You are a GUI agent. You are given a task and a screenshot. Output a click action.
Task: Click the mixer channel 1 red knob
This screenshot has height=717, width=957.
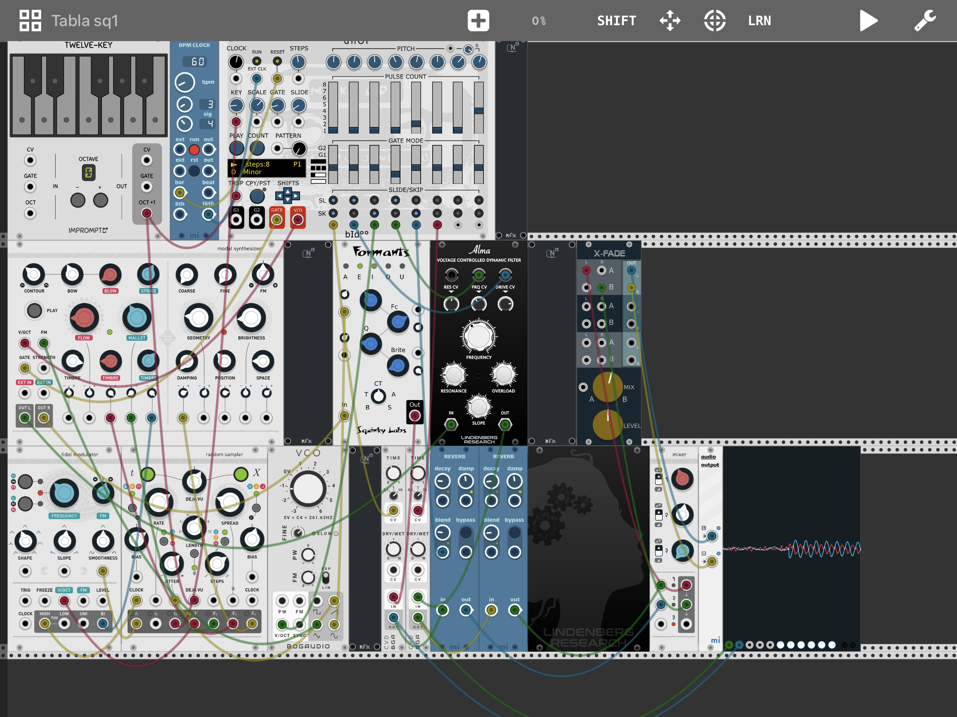(x=682, y=479)
